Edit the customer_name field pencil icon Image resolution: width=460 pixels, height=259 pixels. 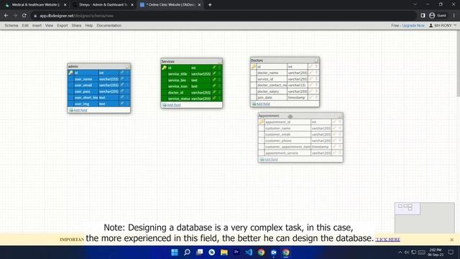click(x=335, y=128)
